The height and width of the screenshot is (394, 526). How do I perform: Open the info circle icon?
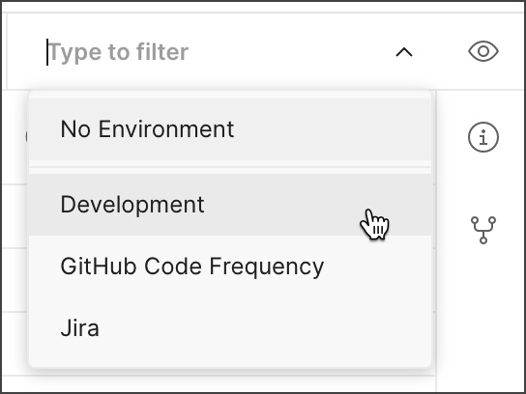point(483,137)
